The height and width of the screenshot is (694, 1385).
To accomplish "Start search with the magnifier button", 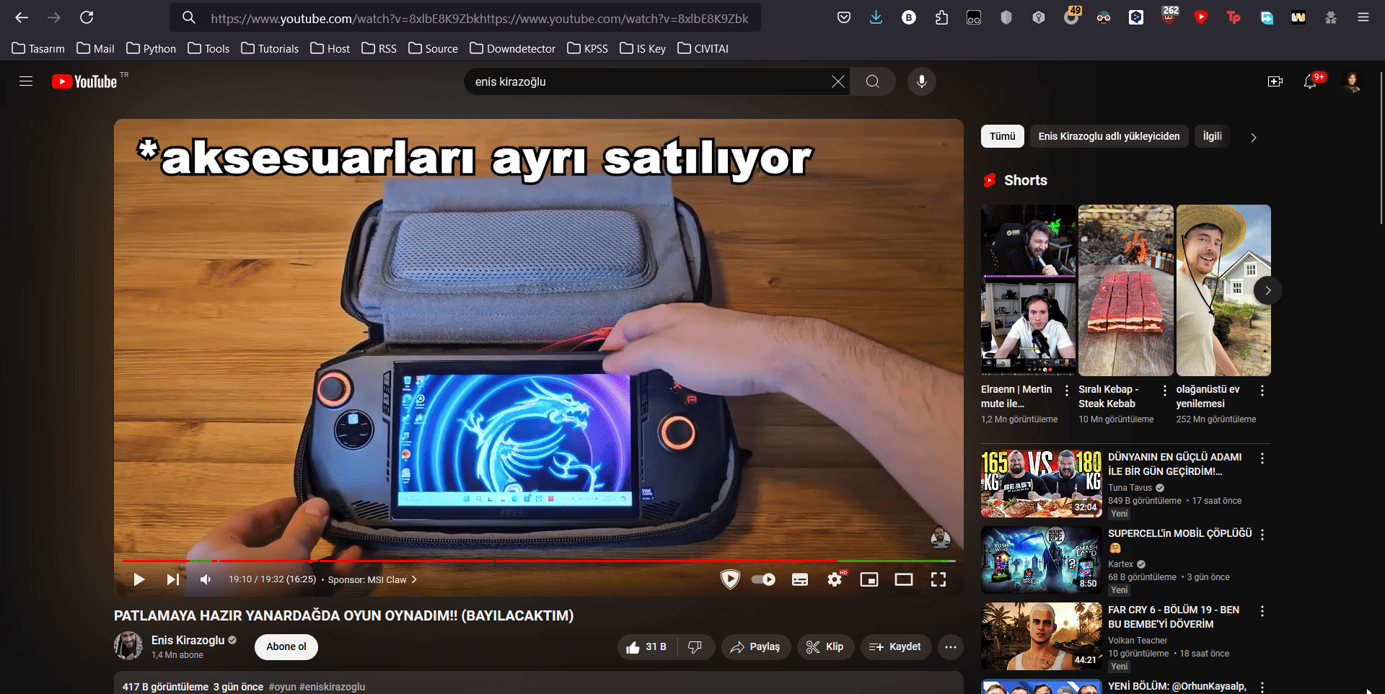I will (x=873, y=81).
